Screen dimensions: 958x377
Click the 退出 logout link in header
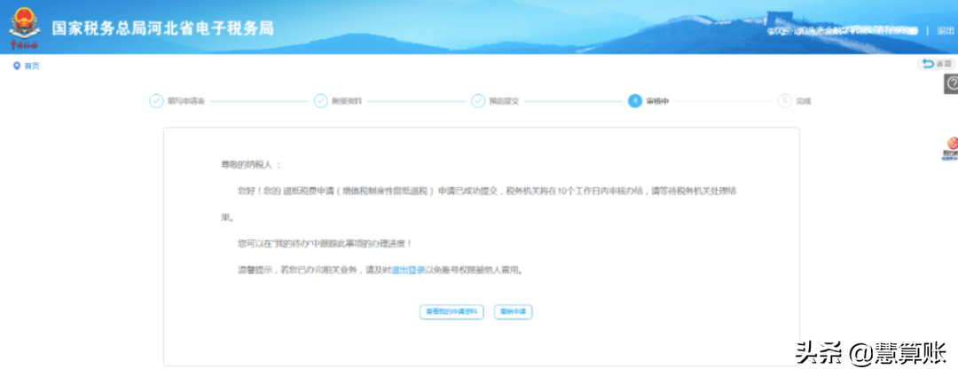(x=946, y=30)
